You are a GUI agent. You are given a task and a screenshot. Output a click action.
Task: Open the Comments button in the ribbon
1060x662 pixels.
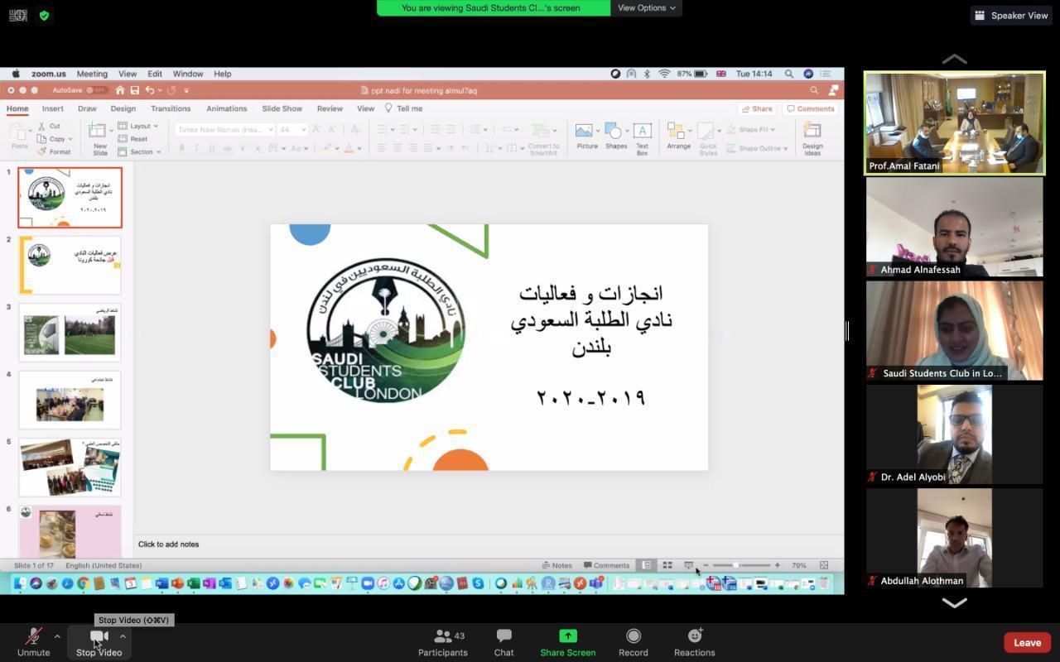(x=811, y=108)
